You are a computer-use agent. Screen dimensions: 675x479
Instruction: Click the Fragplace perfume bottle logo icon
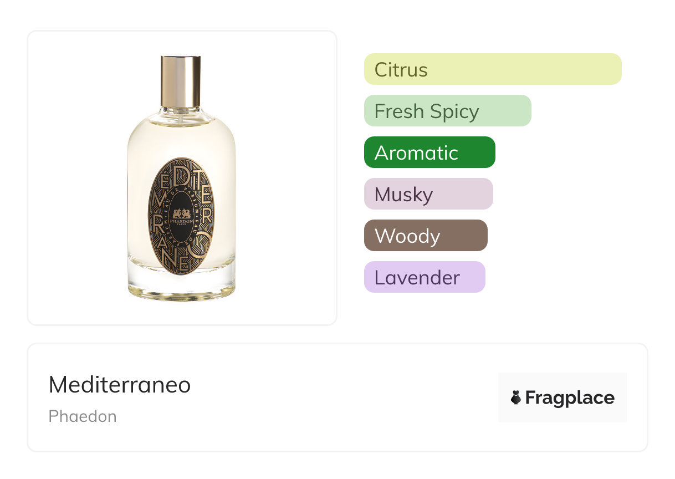point(516,398)
